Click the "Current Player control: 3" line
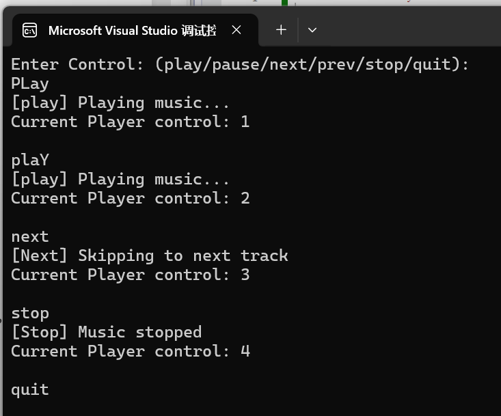This screenshot has width=501, height=416. point(130,275)
